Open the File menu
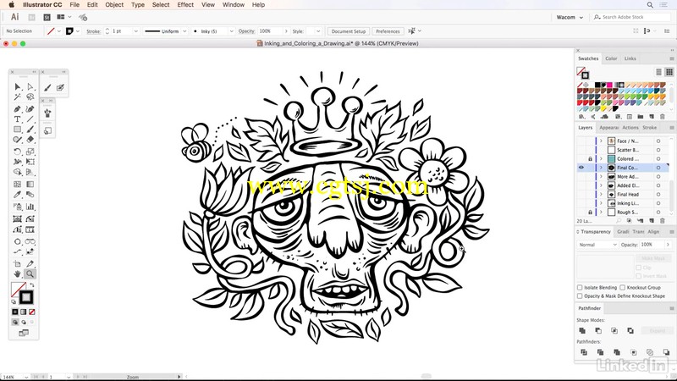Viewport: 677px width, 381px height. pyautogui.click(x=74, y=5)
